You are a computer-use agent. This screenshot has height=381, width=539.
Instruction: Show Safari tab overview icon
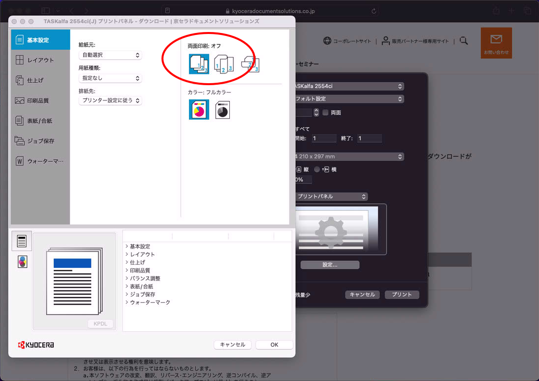pyautogui.click(x=527, y=11)
